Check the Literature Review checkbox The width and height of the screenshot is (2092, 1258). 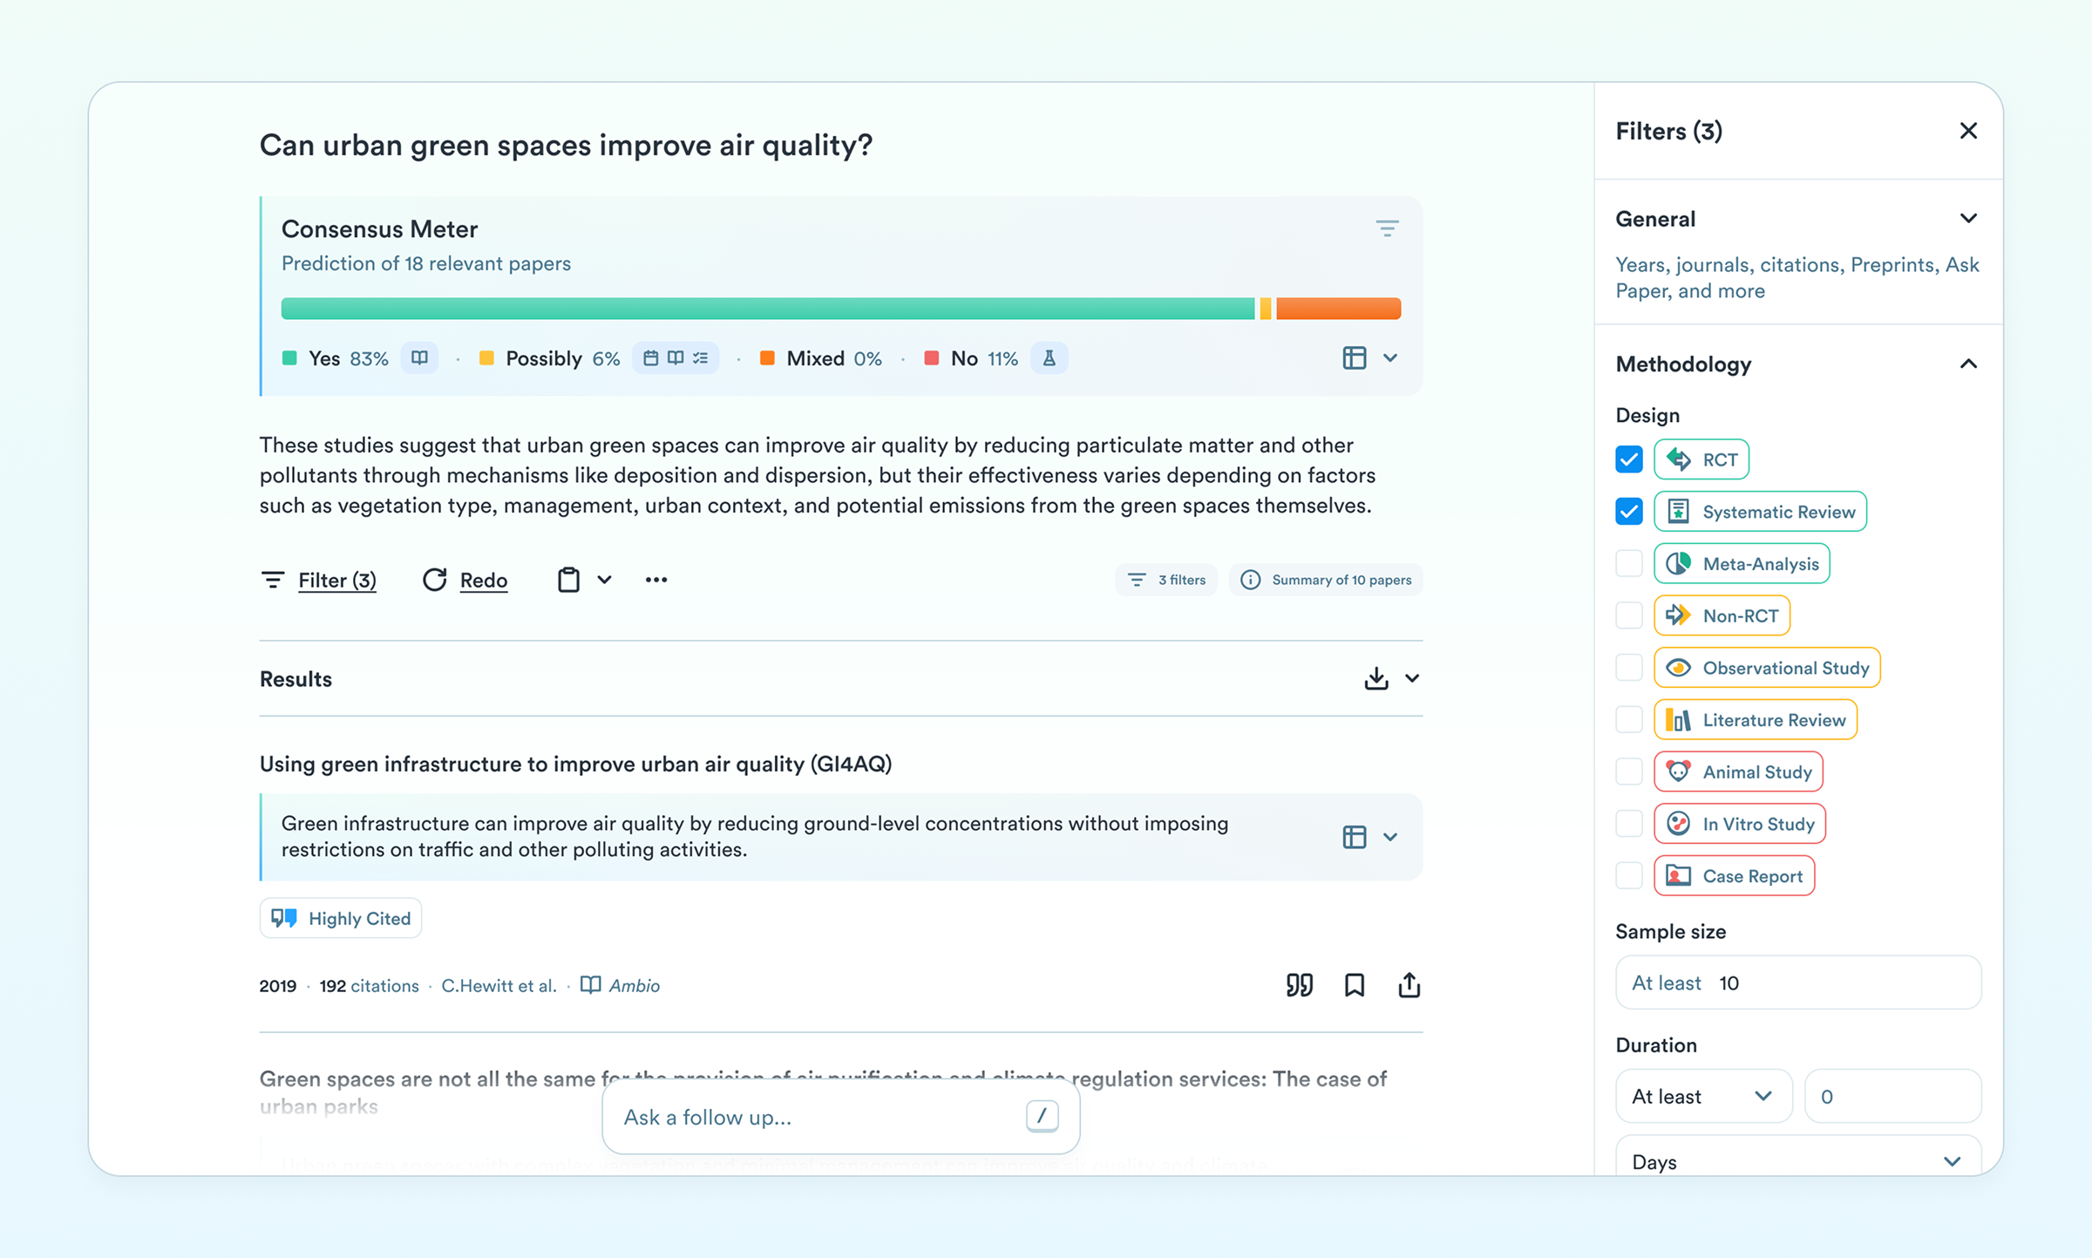[x=1628, y=719]
